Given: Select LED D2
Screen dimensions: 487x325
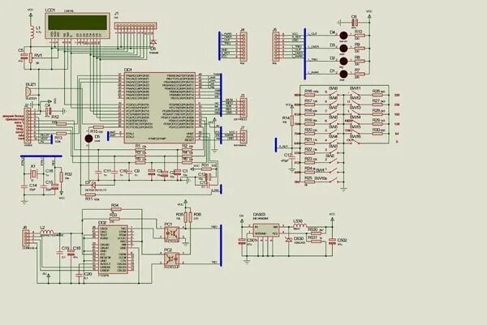Looking at the screenshot, I should tap(343, 61).
